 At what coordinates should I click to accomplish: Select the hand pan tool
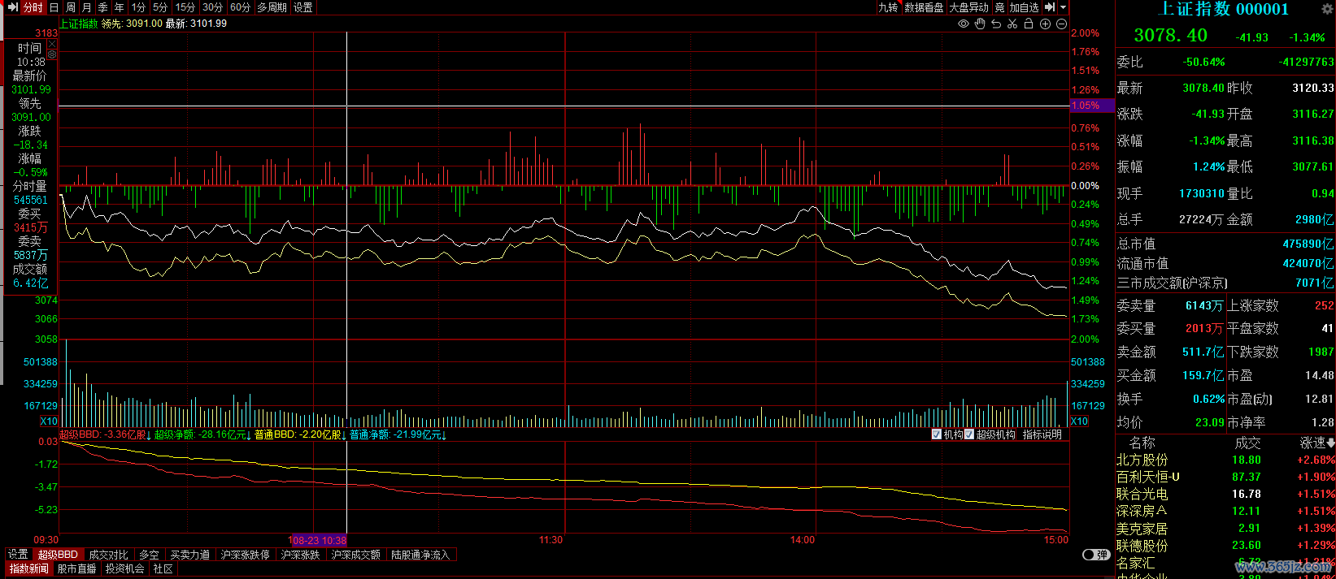pyautogui.click(x=980, y=24)
